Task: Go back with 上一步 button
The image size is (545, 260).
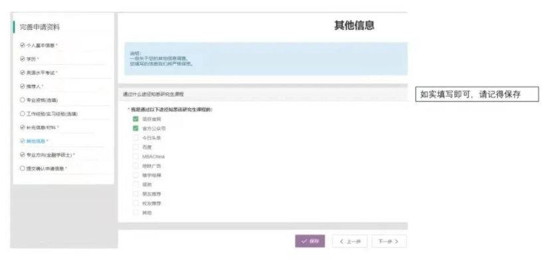Action: coord(350,241)
